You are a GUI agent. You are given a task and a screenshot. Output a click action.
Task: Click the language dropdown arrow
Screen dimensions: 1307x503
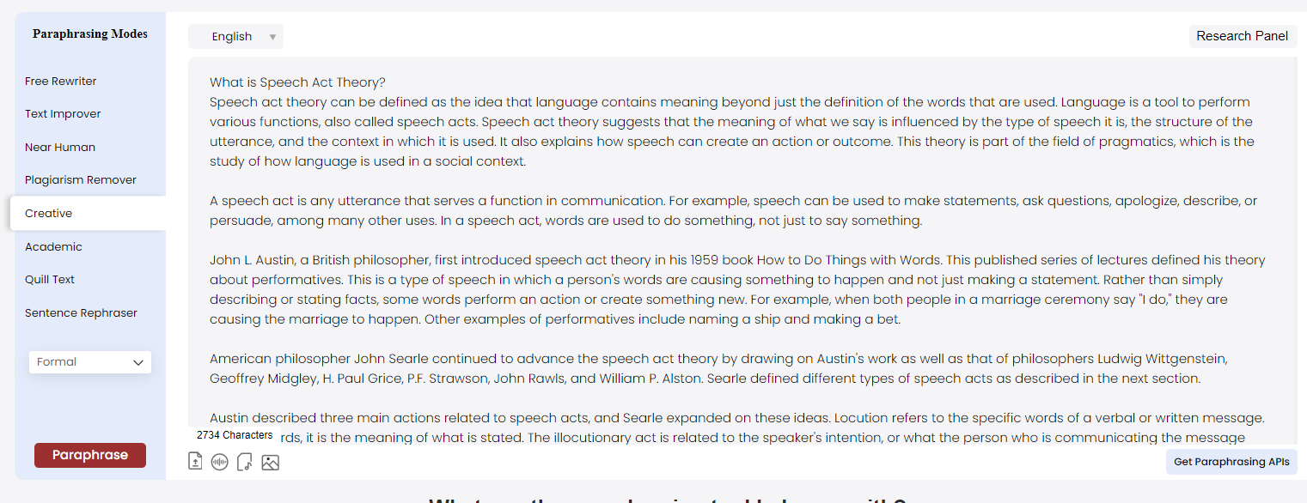click(x=272, y=37)
